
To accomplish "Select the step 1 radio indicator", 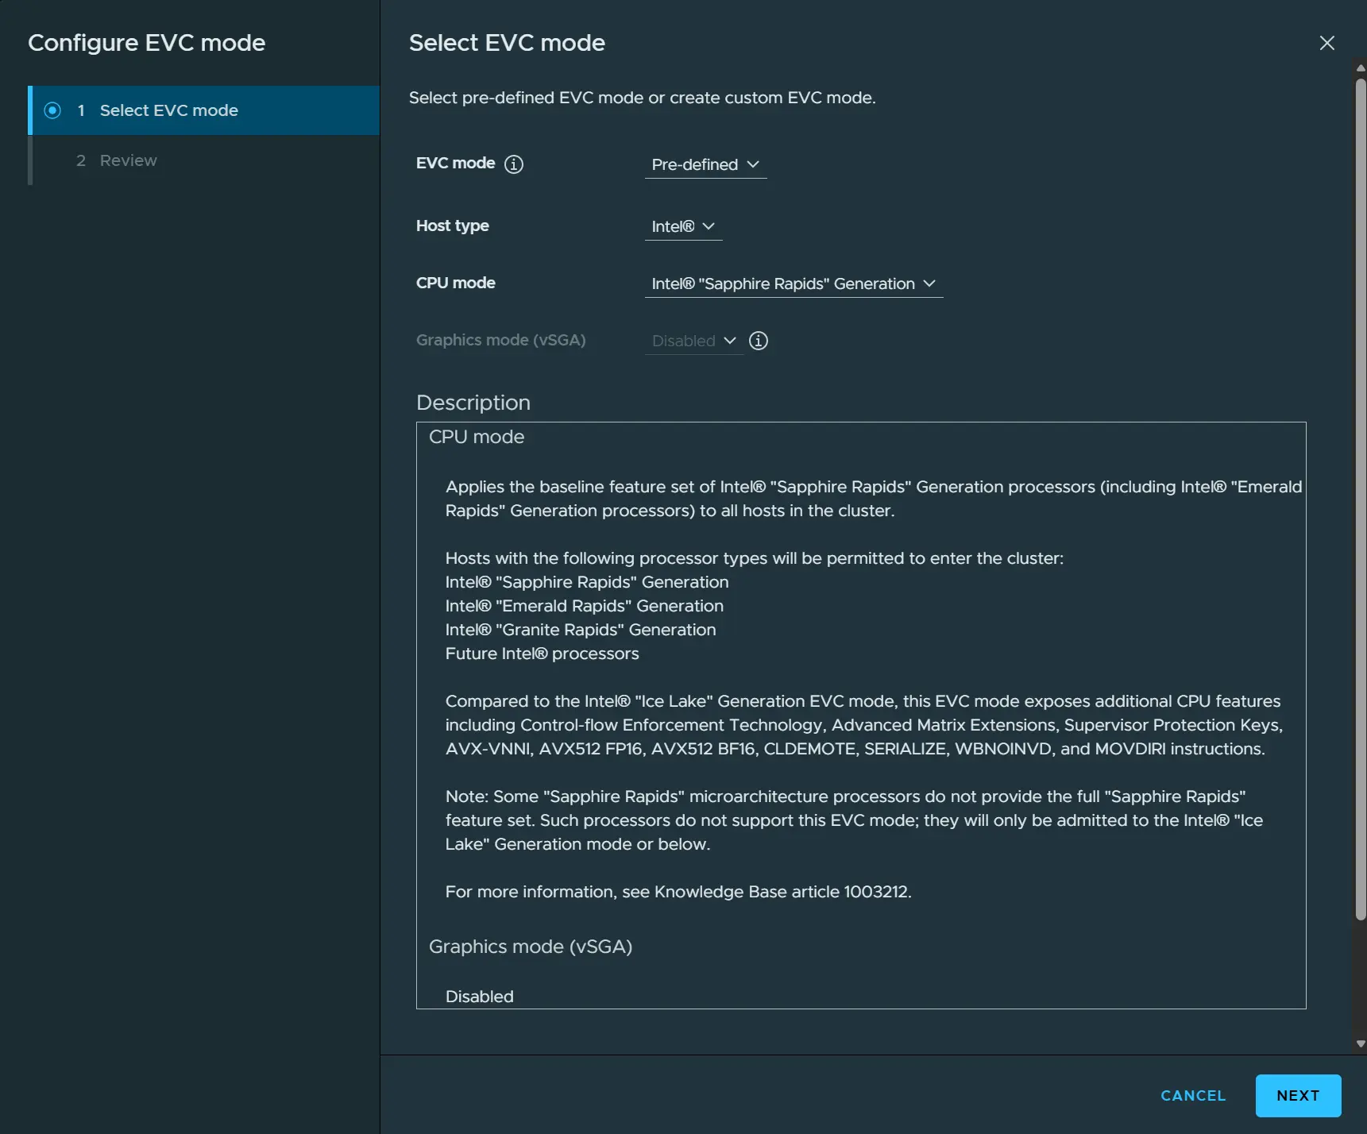I will click(52, 110).
